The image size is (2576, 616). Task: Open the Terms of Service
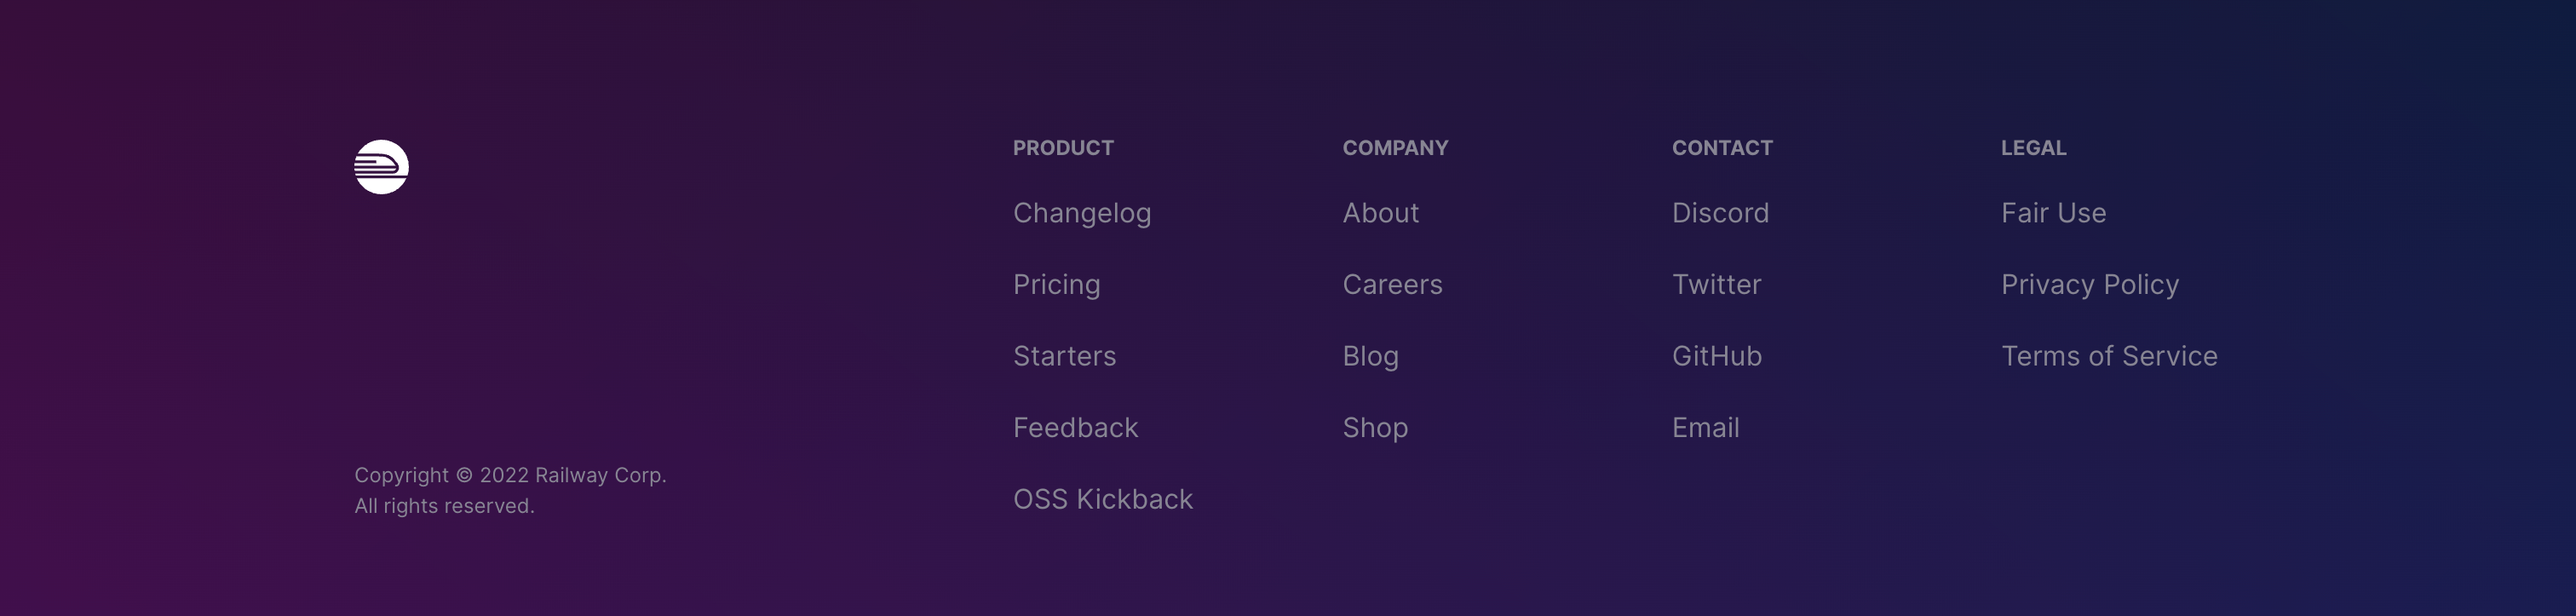click(x=2109, y=356)
